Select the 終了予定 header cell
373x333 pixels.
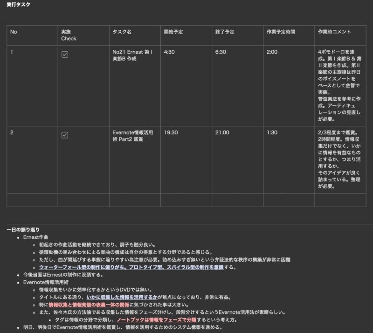(x=238, y=35)
